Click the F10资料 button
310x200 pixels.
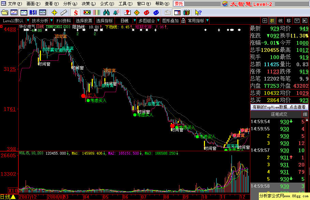tap(63, 20)
